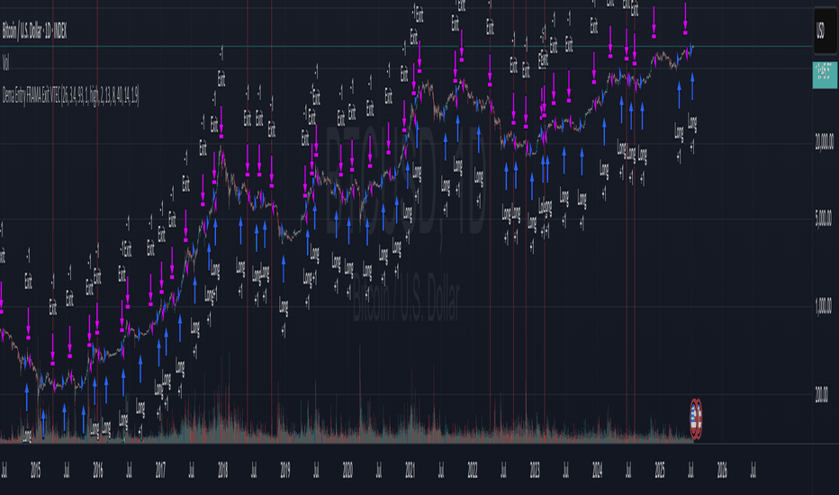Image resolution: width=839 pixels, height=495 pixels.
Task: Click the 20,000.00 price axis label
Action: [824, 142]
